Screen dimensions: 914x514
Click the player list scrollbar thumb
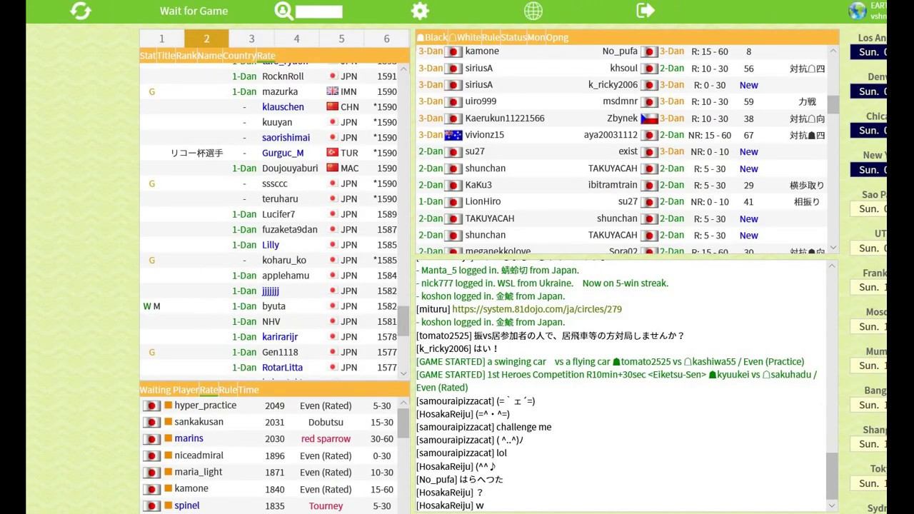[404, 319]
